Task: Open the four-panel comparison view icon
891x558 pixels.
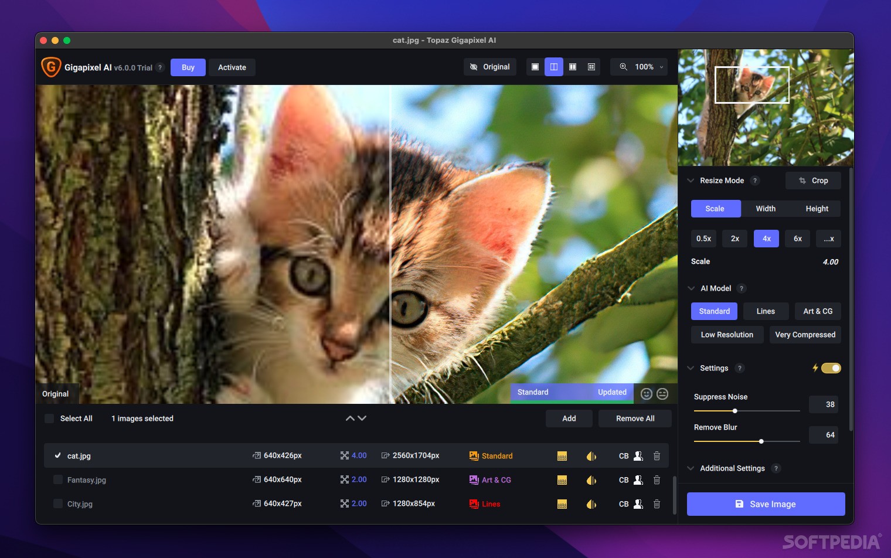Action: point(591,67)
